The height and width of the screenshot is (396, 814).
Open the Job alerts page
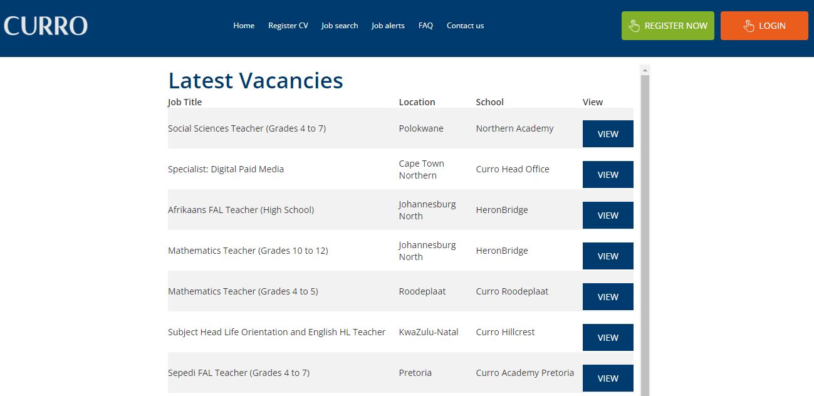coord(388,26)
